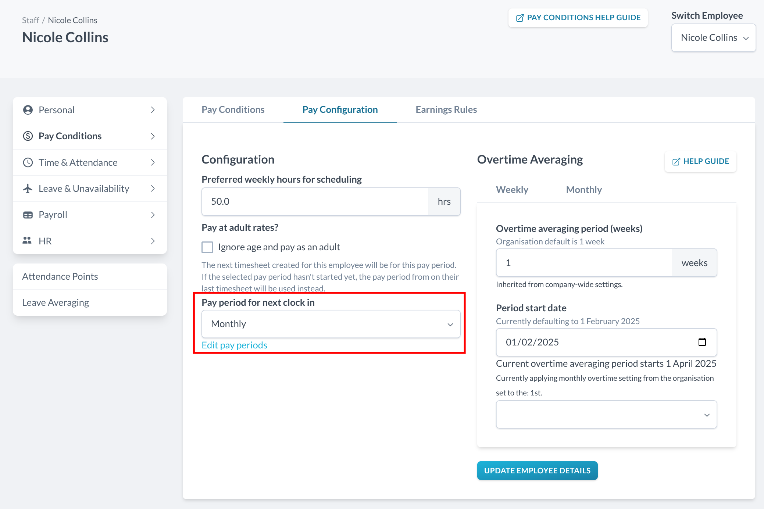
Task: Switch to the Earnings Rules tab
Action: pyautogui.click(x=446, y=110)
